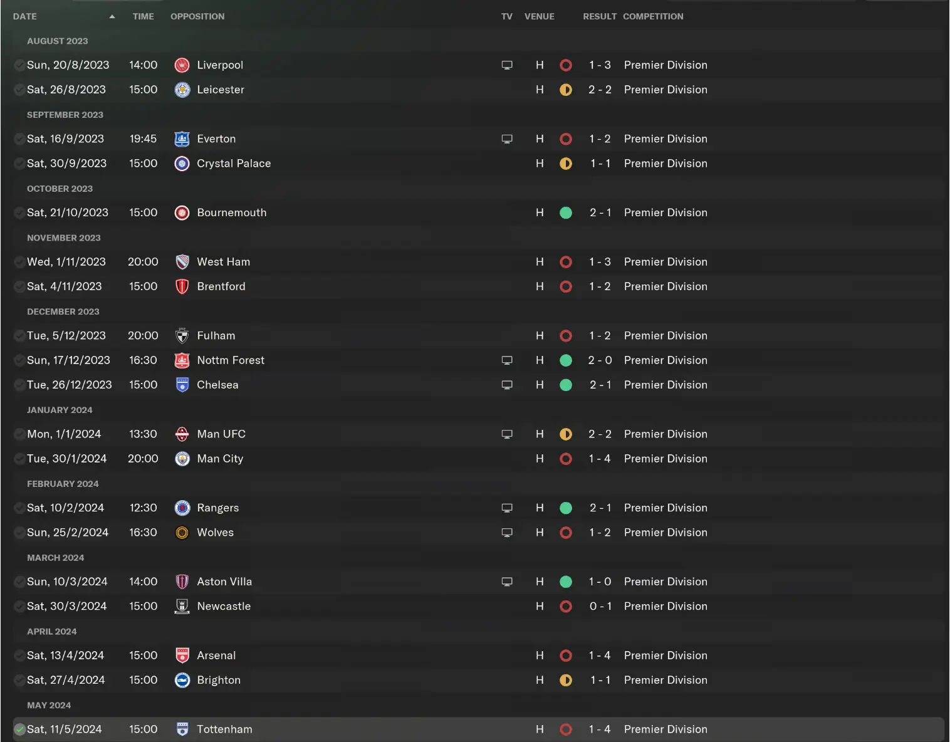The width and height of the screenshot is (950, 742).
Task: Select the Chelsea club badge
Action: [182, 385]
